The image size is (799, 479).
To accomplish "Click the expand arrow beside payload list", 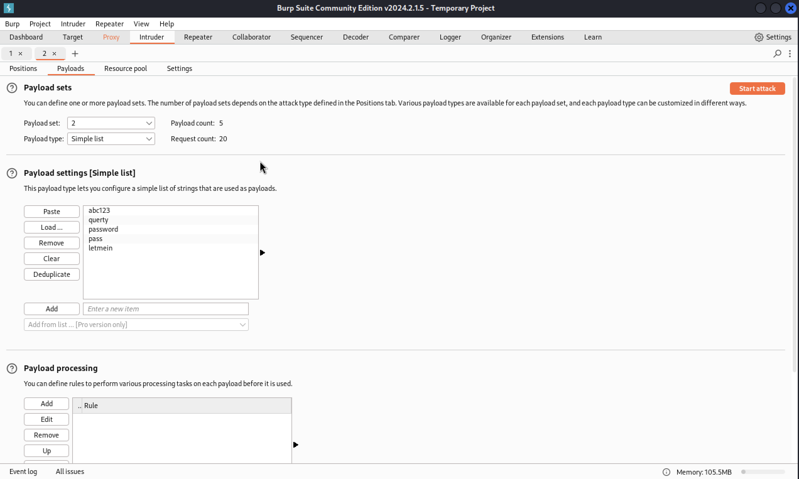I will (x=262, y=253).
